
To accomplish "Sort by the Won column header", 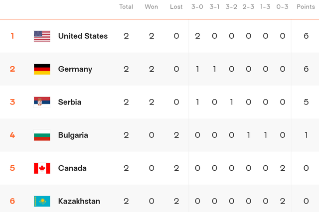I will point(152,7).
